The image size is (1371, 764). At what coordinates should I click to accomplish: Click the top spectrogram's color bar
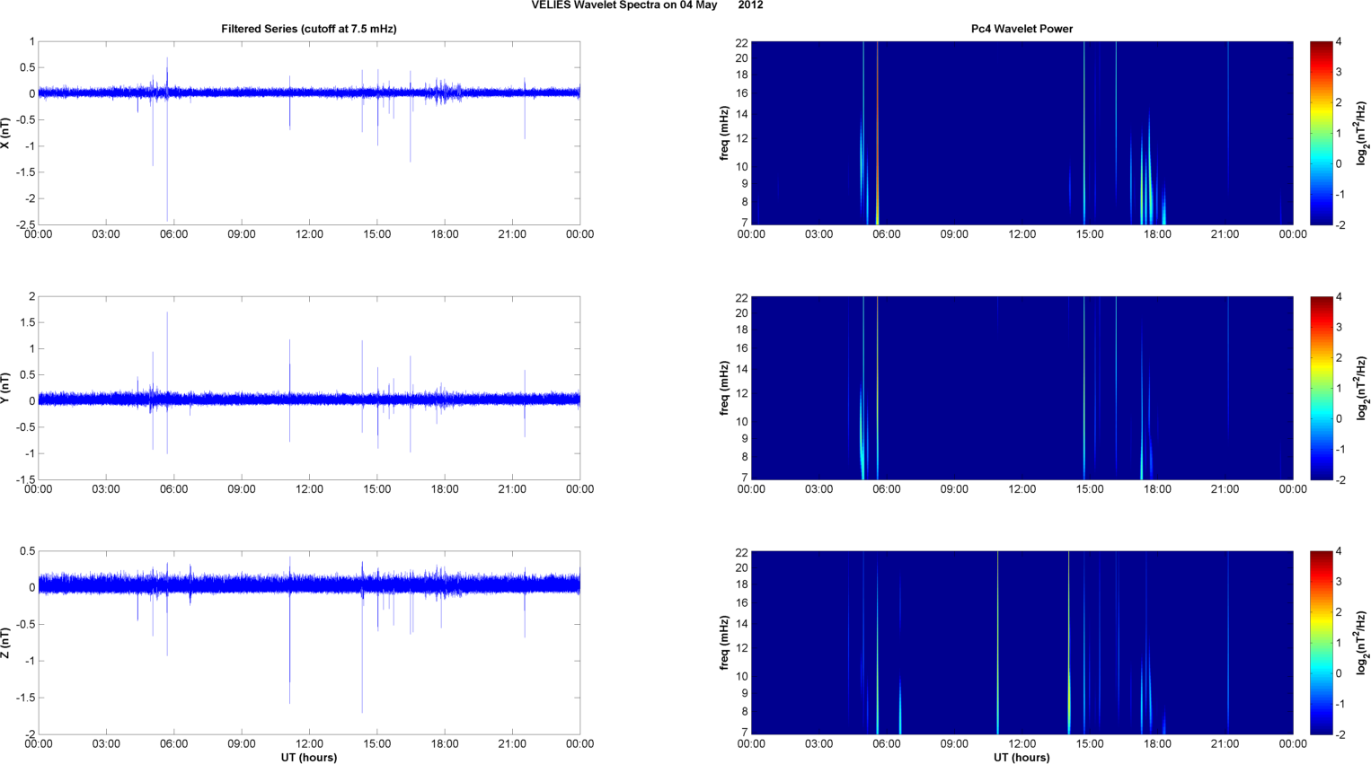coord(1321,133)
